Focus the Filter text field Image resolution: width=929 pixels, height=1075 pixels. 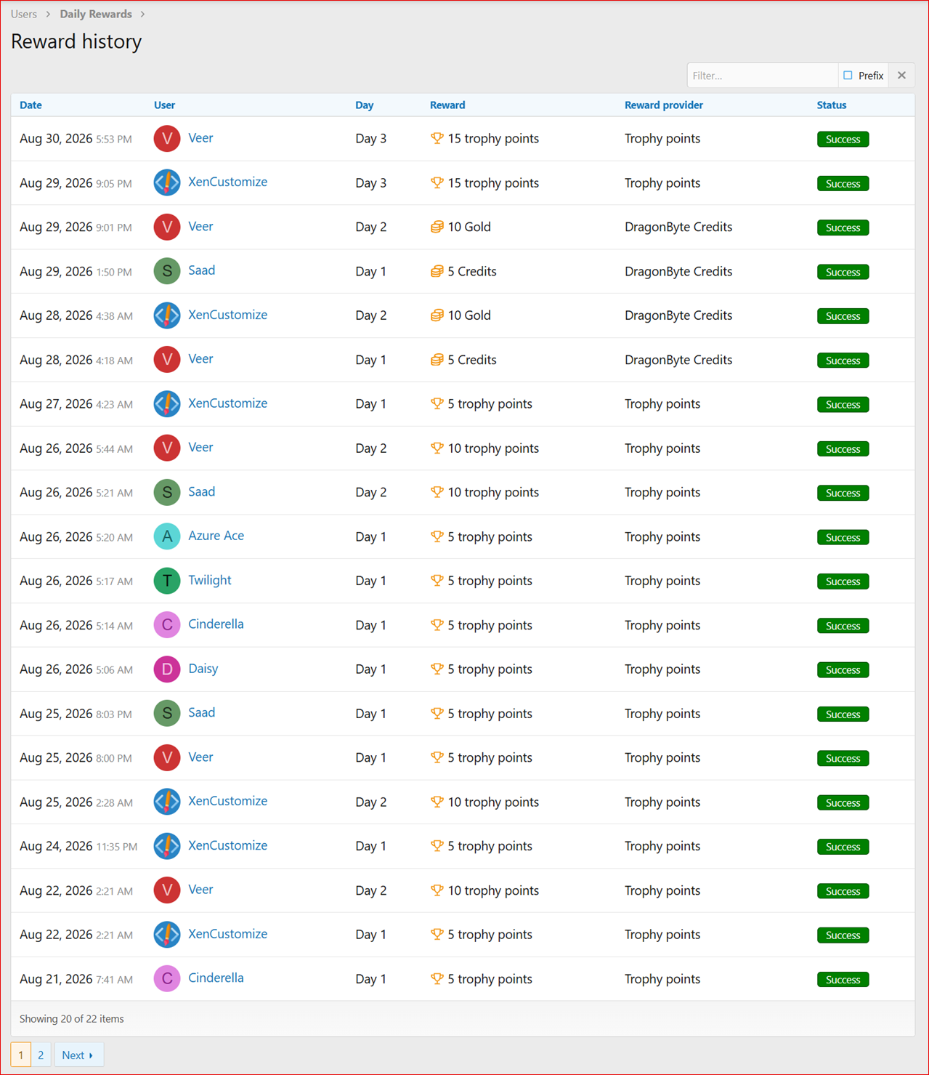[762, 76]
